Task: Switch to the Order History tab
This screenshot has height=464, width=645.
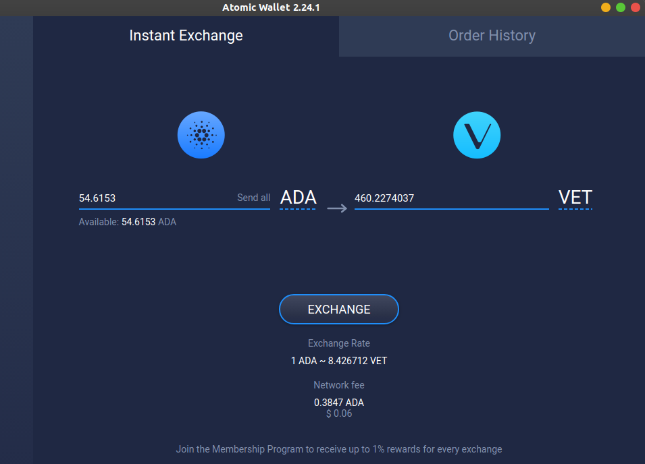Action: (492, 35)
